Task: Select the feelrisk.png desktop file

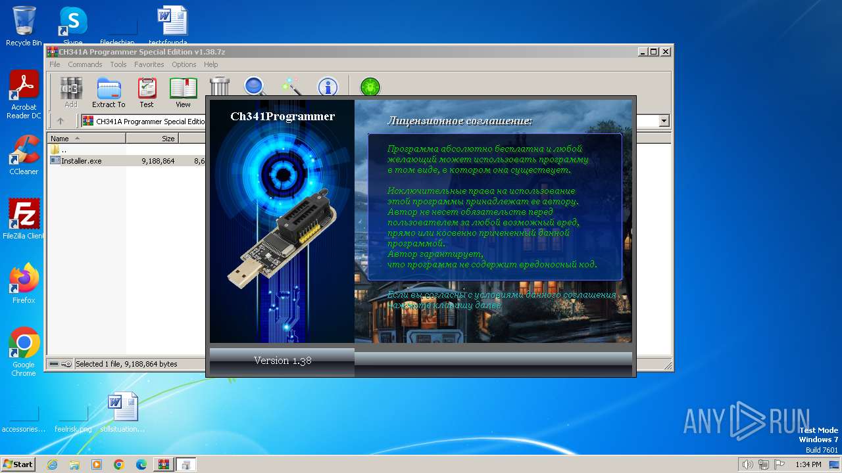Action: 73,419
